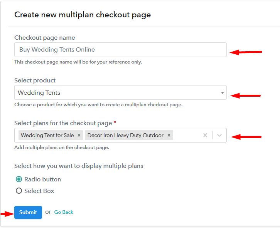Click the 'Add multiple plans' help text
This screenshot has height=228, width=280.
tap(62, 148)
